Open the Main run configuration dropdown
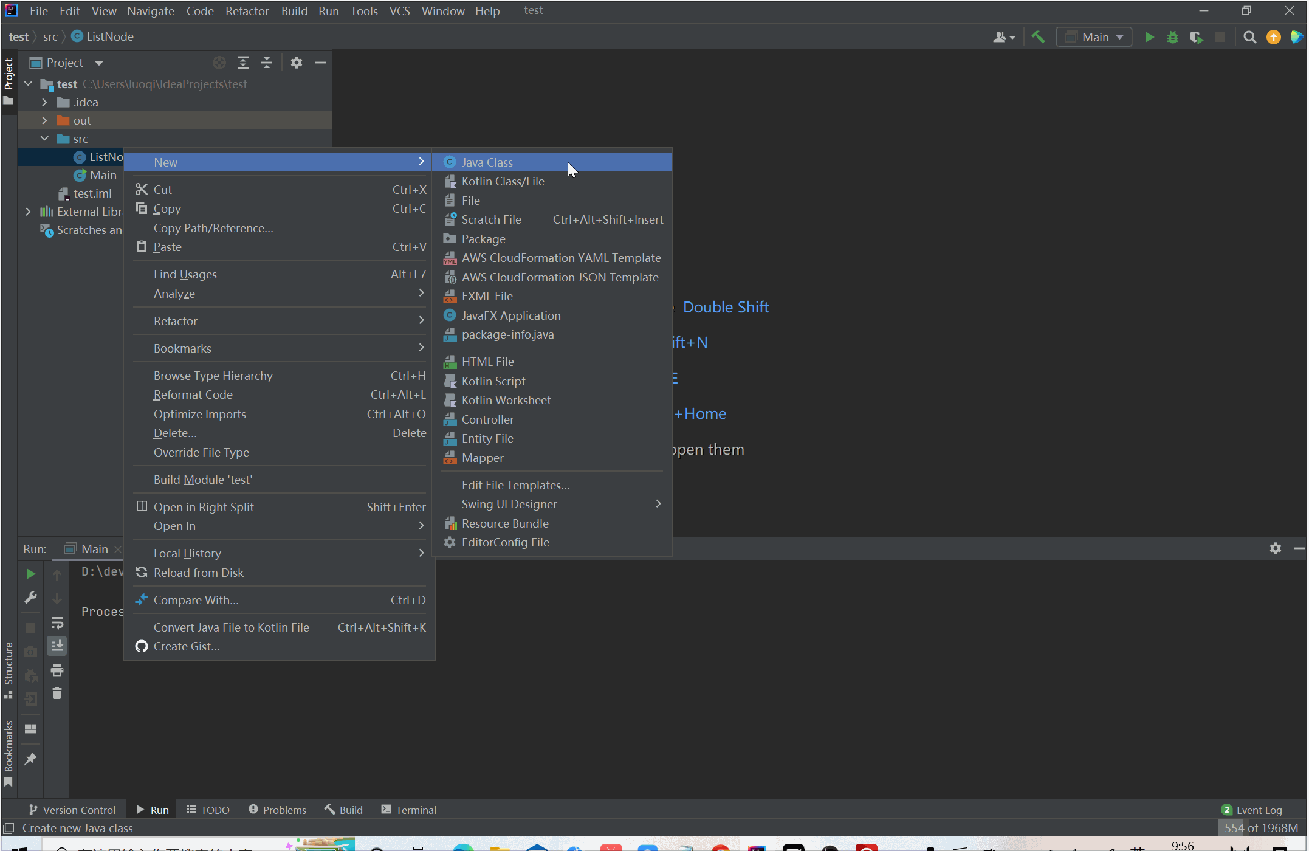This screenshot has width=1309, height=851. (x=1094, y=37)
